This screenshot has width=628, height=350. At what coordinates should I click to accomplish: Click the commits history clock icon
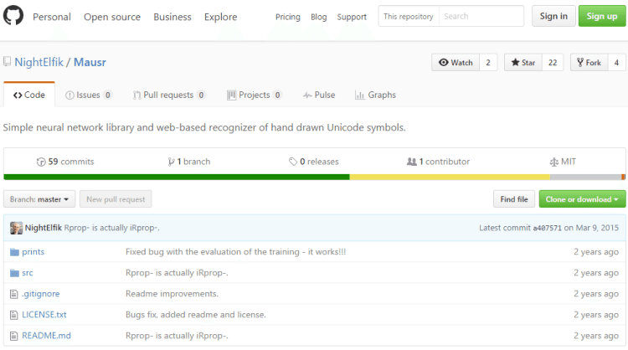point(41,162)
